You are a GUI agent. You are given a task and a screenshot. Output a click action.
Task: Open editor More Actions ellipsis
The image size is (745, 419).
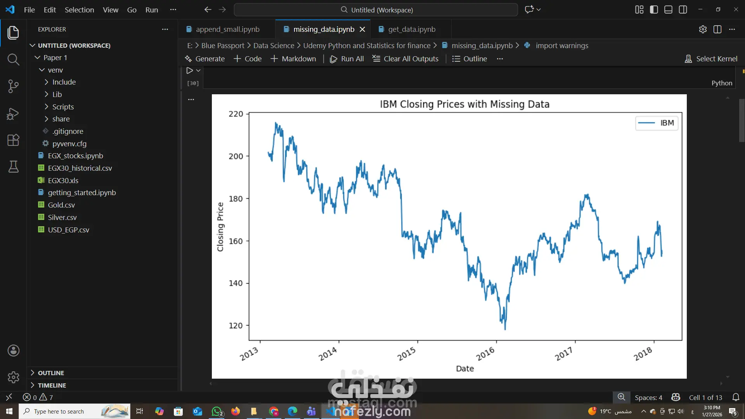click(x=732, y=29)
